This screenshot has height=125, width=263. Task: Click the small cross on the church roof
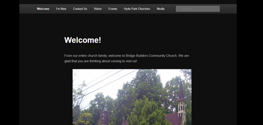pyautogui.click(x=124, y=119)
